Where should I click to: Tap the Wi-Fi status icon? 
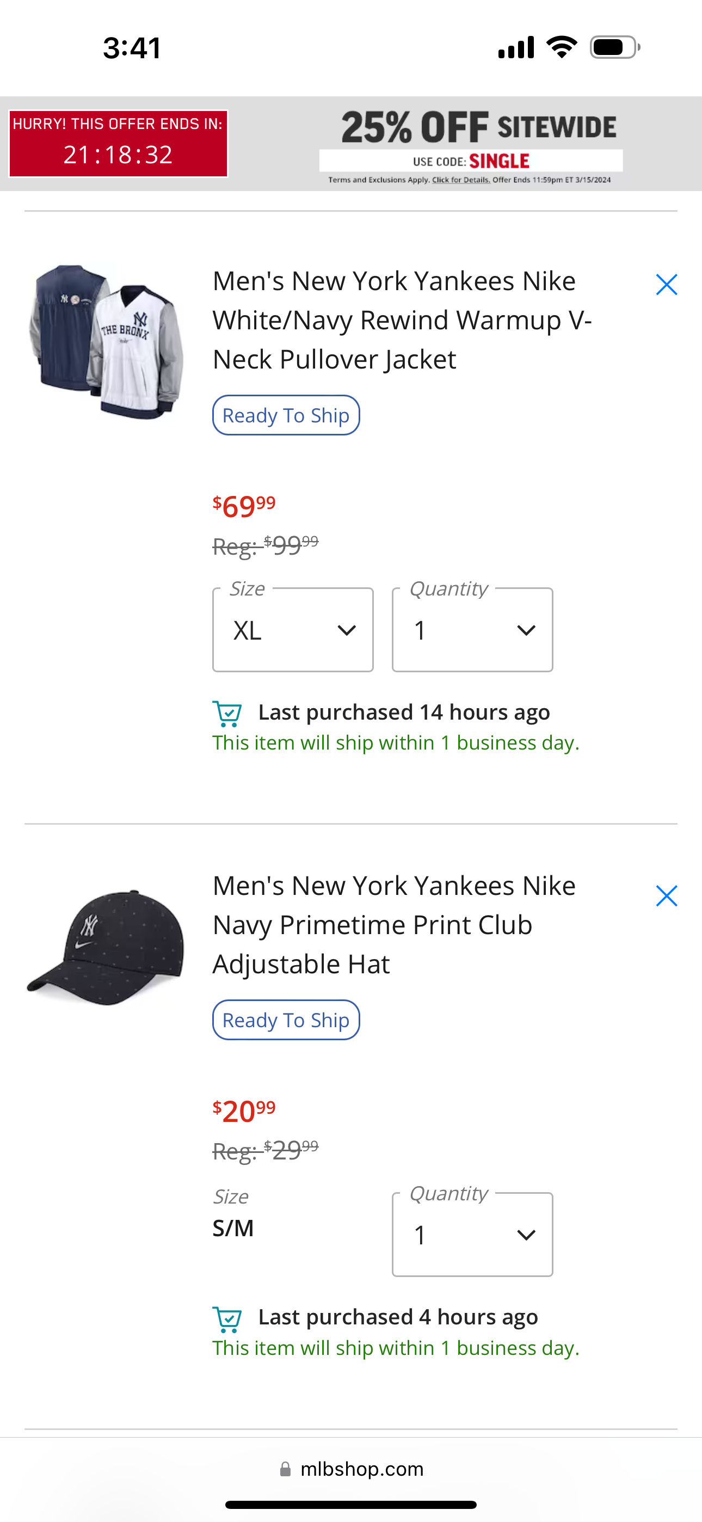pos(562,47)
